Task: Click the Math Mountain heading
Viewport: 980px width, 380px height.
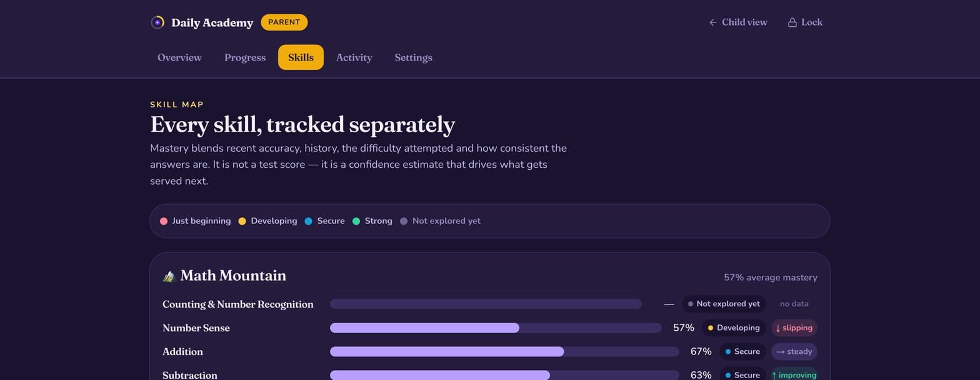Action: [x=233, y=276]
